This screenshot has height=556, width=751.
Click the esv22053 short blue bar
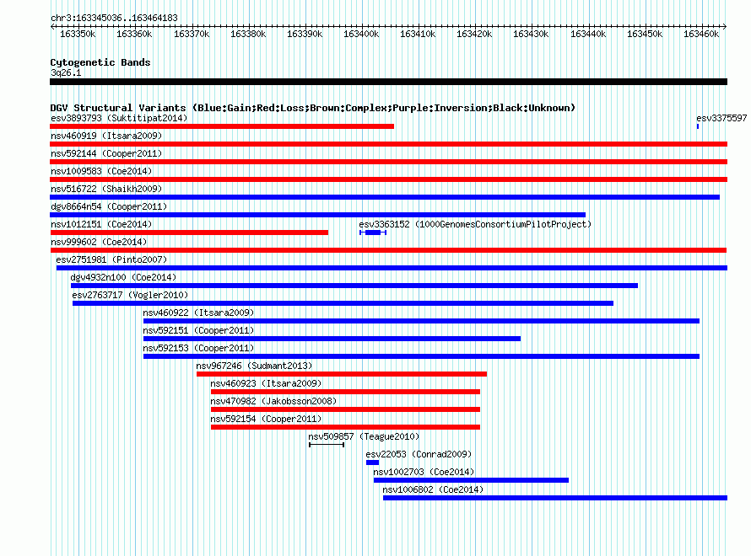click(x=372, y=462)
